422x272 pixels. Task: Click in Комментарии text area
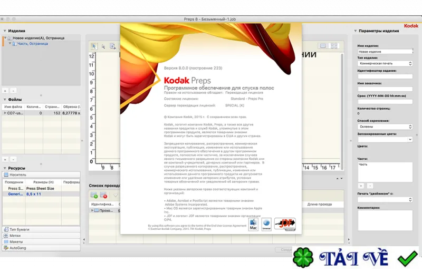click(x=385, y=220)
